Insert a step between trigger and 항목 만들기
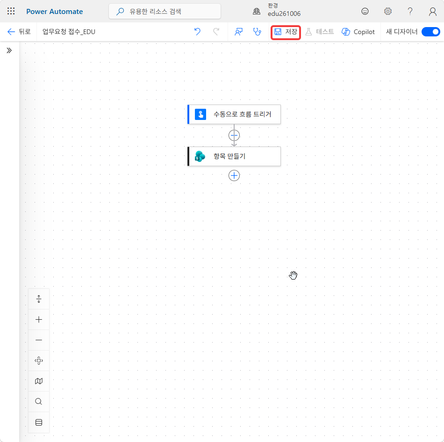This screenshot has height=442, width=444. [x=234, y=135]
